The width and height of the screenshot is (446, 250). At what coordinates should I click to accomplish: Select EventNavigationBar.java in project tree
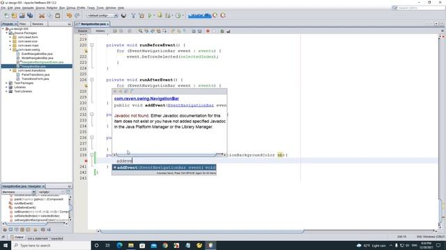37,54
